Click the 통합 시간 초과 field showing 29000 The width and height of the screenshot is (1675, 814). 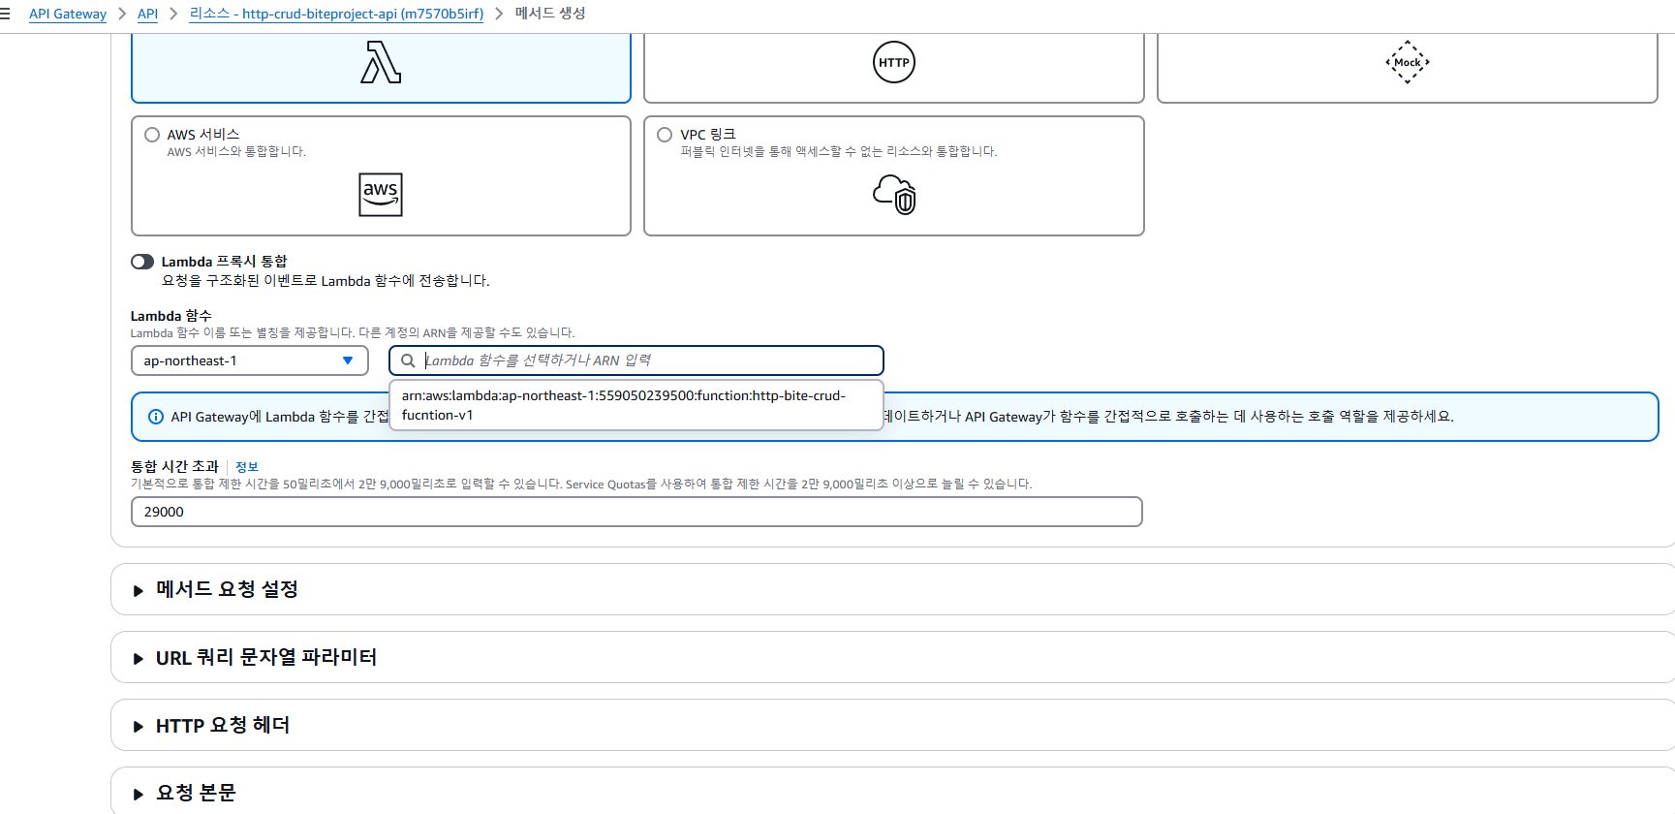636,512
